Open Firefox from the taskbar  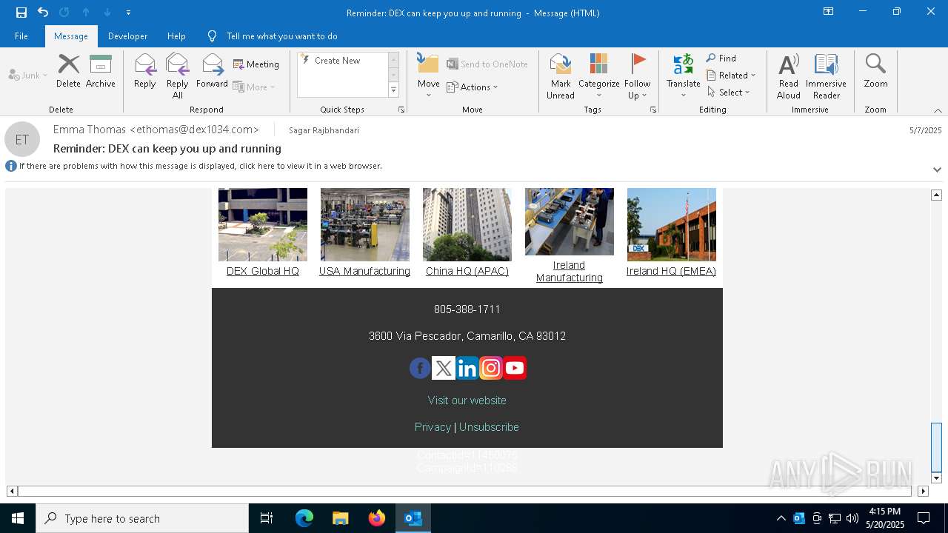[x=377, y=518]
